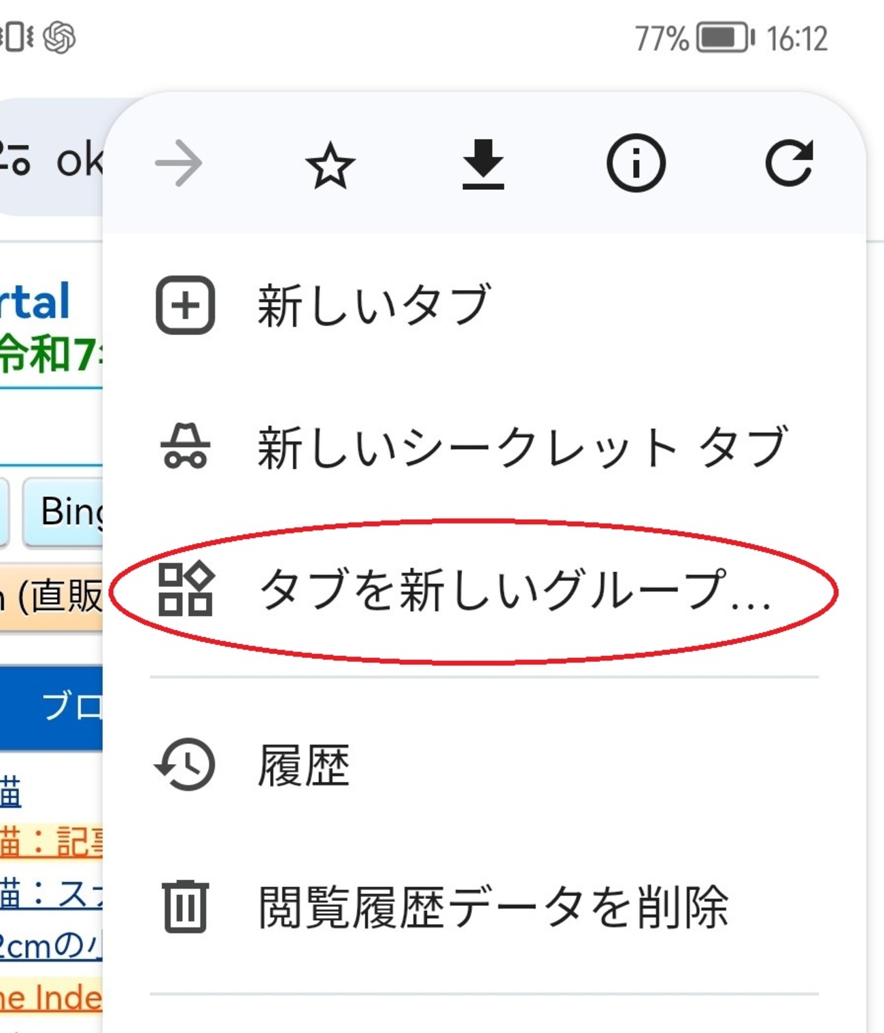The height and width of the screenshot is (1033, 884).
Task: Choose 閲覧履歴データを削除 menu item
Action: tap(494, 908)
